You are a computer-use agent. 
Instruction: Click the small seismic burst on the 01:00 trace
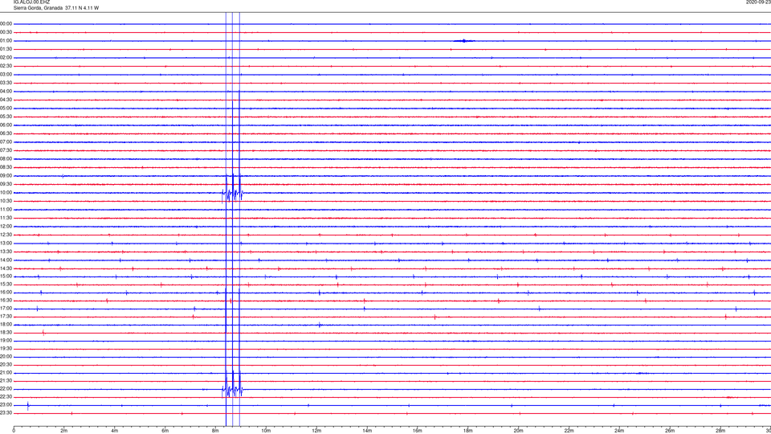click(x=463, y=41)
